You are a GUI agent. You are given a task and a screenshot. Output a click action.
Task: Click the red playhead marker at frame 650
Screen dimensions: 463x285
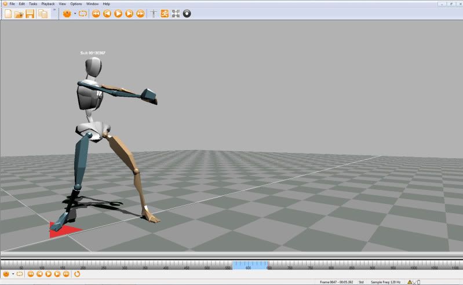268,265
